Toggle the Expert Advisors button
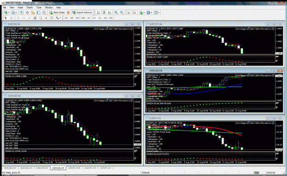 tap(82, 13)
